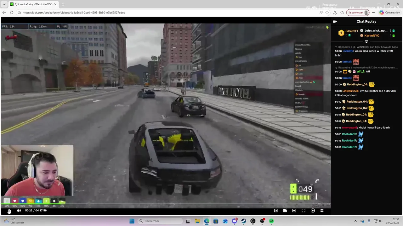
Task: View site information lock icon
Action: [20, 13]
